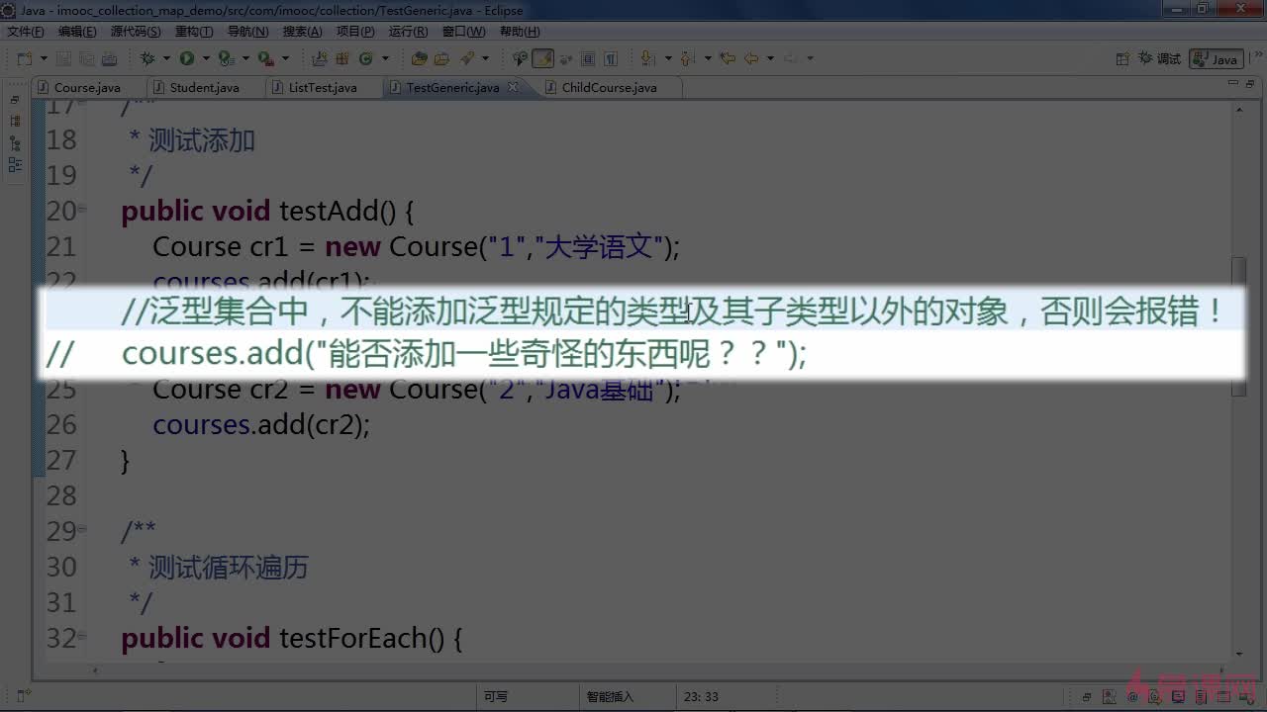Open the 搜索(A) menu

coord(302,32)
